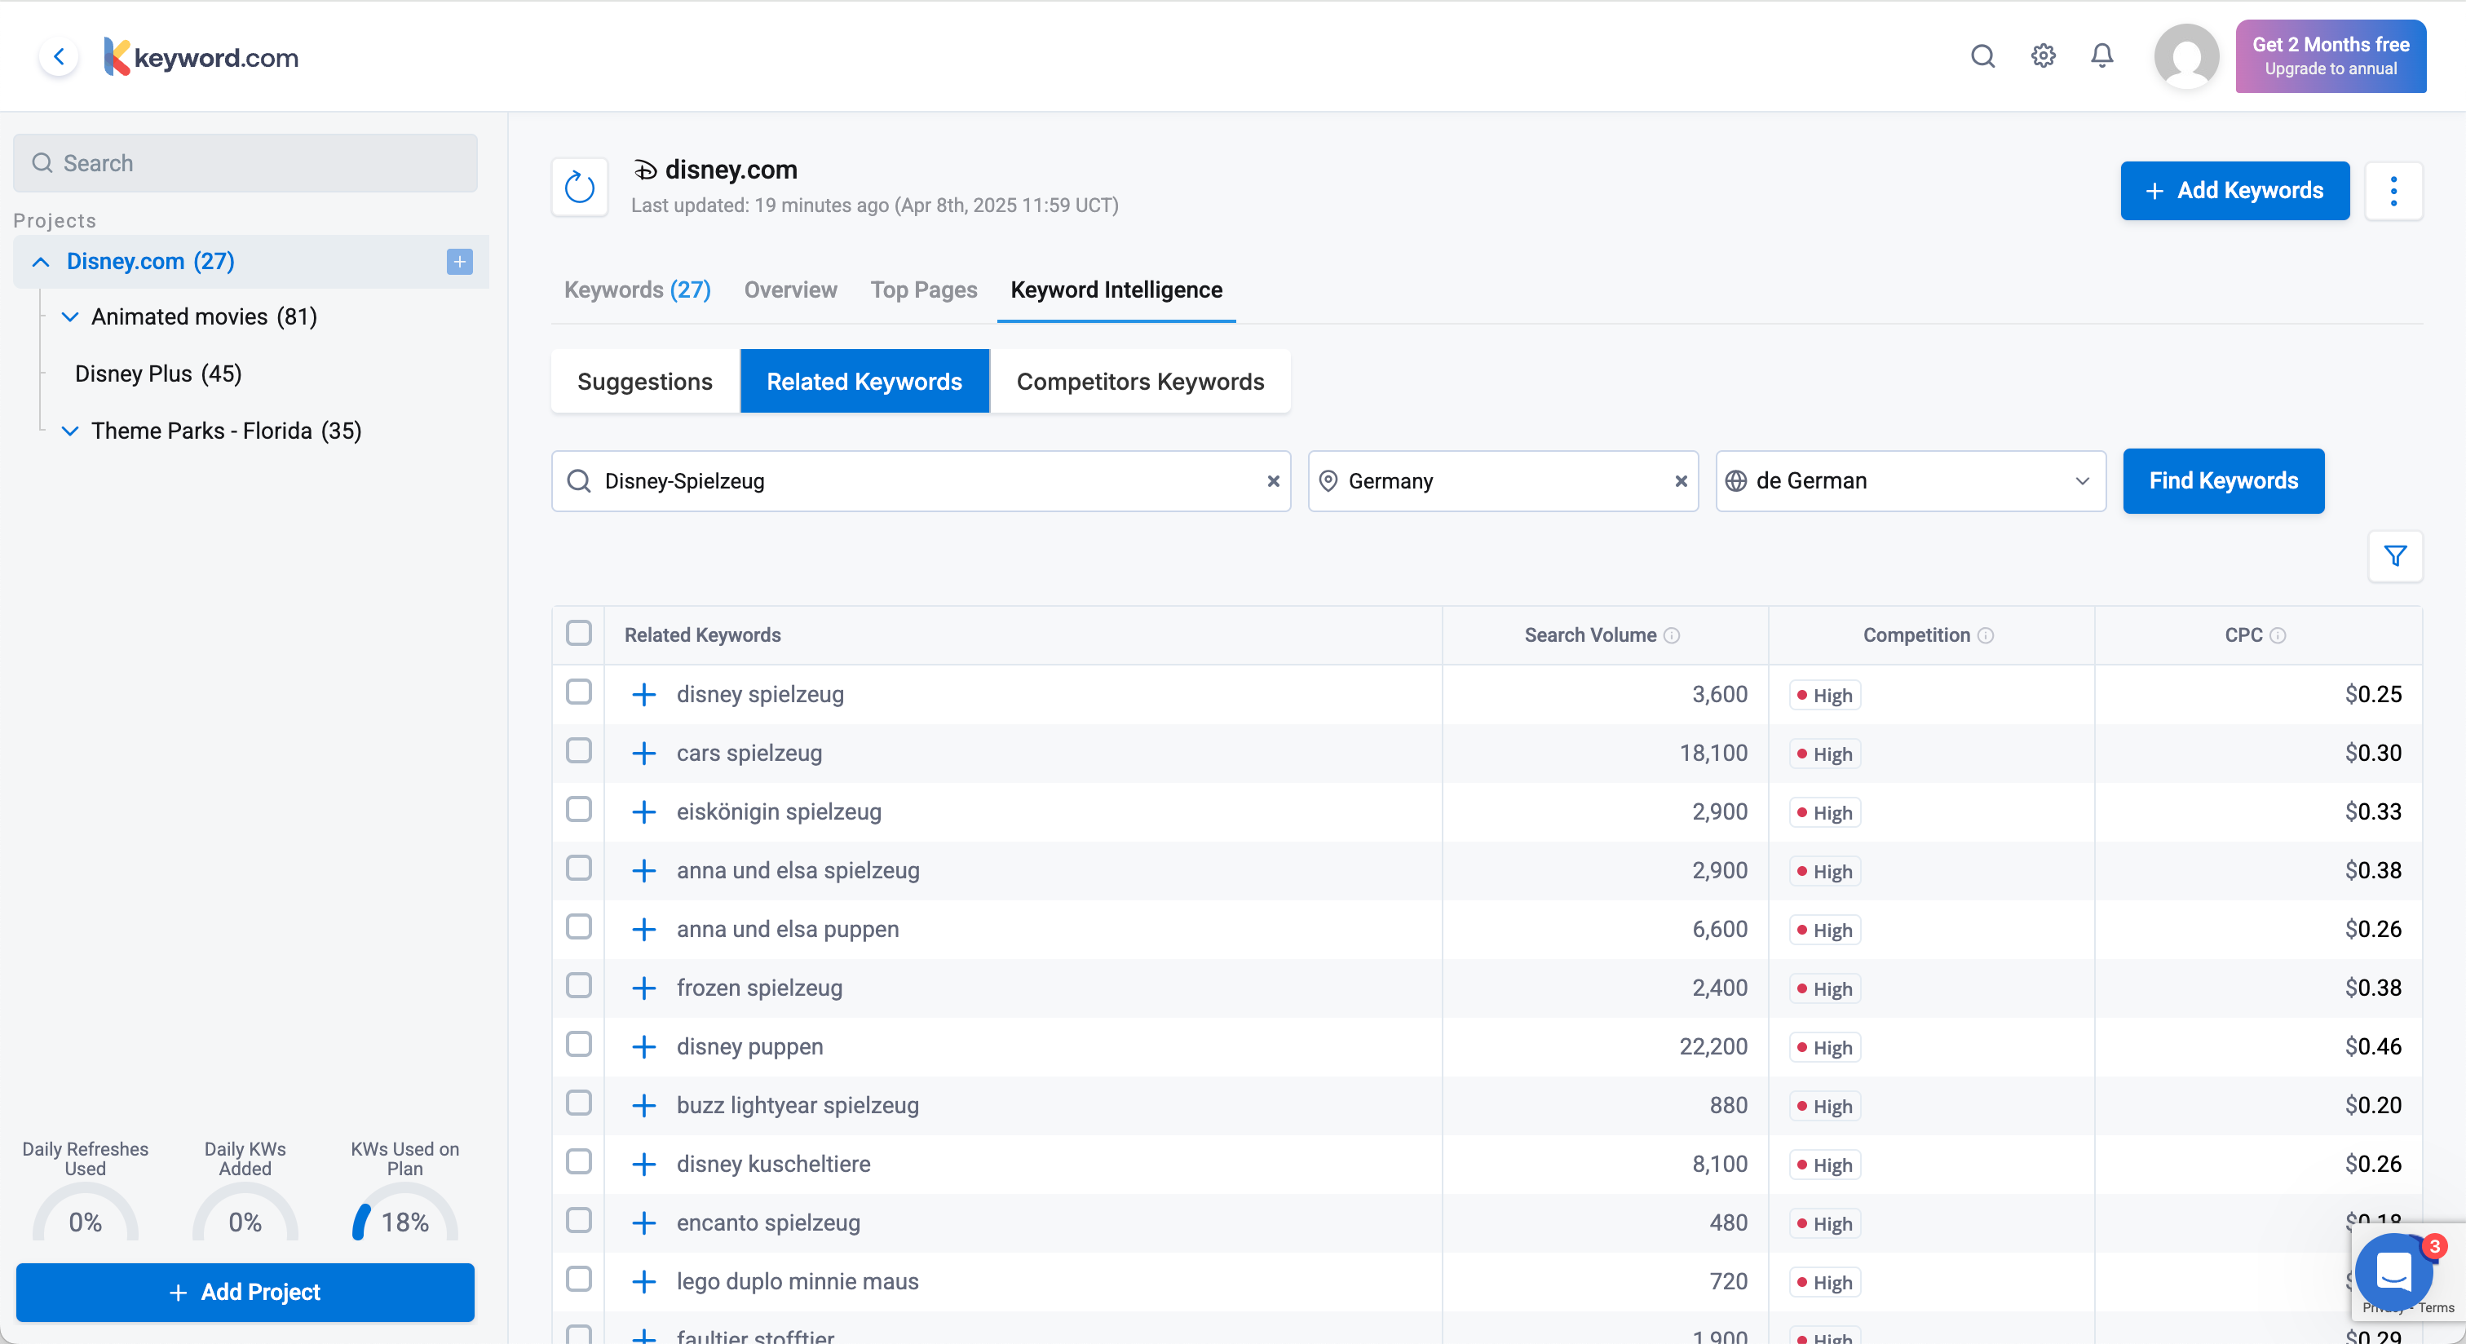2466x1344 pixels.
Task: Collapse the Disney.com project tree
Action: tap(40, 261)
